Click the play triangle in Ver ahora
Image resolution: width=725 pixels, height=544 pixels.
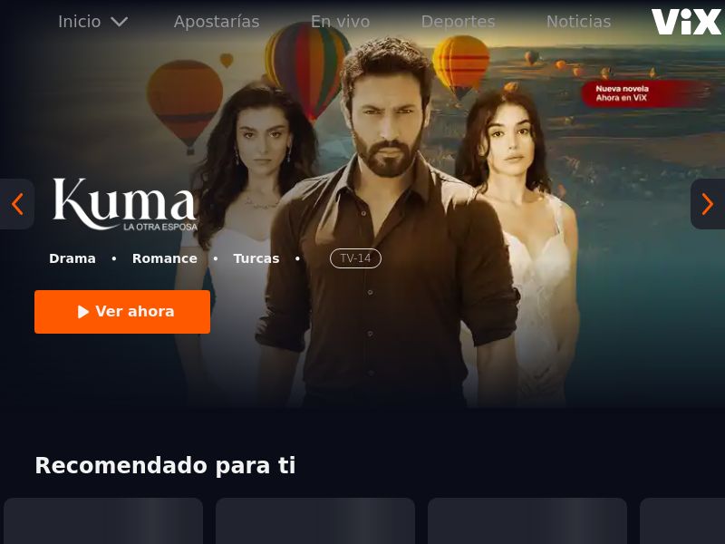pyautogui.click(x=83, y=312)
